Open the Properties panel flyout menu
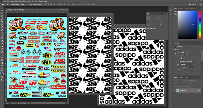203x108 pixels. pos(202,43)
